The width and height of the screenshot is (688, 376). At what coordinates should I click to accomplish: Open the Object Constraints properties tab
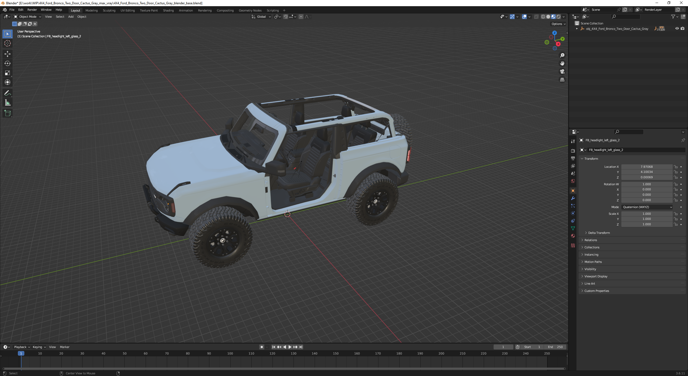(x=573, y=221)
